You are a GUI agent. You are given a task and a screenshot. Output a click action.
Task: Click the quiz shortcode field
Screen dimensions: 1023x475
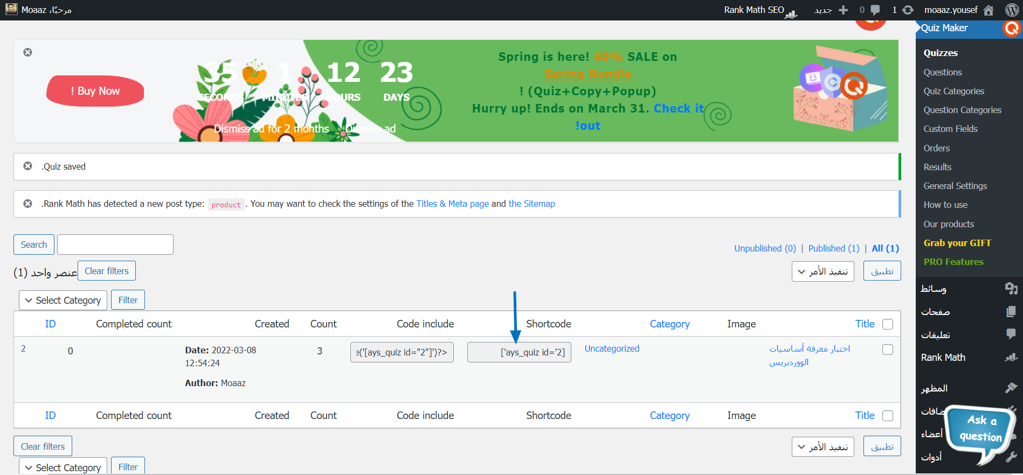pyautogui.click(x=519, y=352)
